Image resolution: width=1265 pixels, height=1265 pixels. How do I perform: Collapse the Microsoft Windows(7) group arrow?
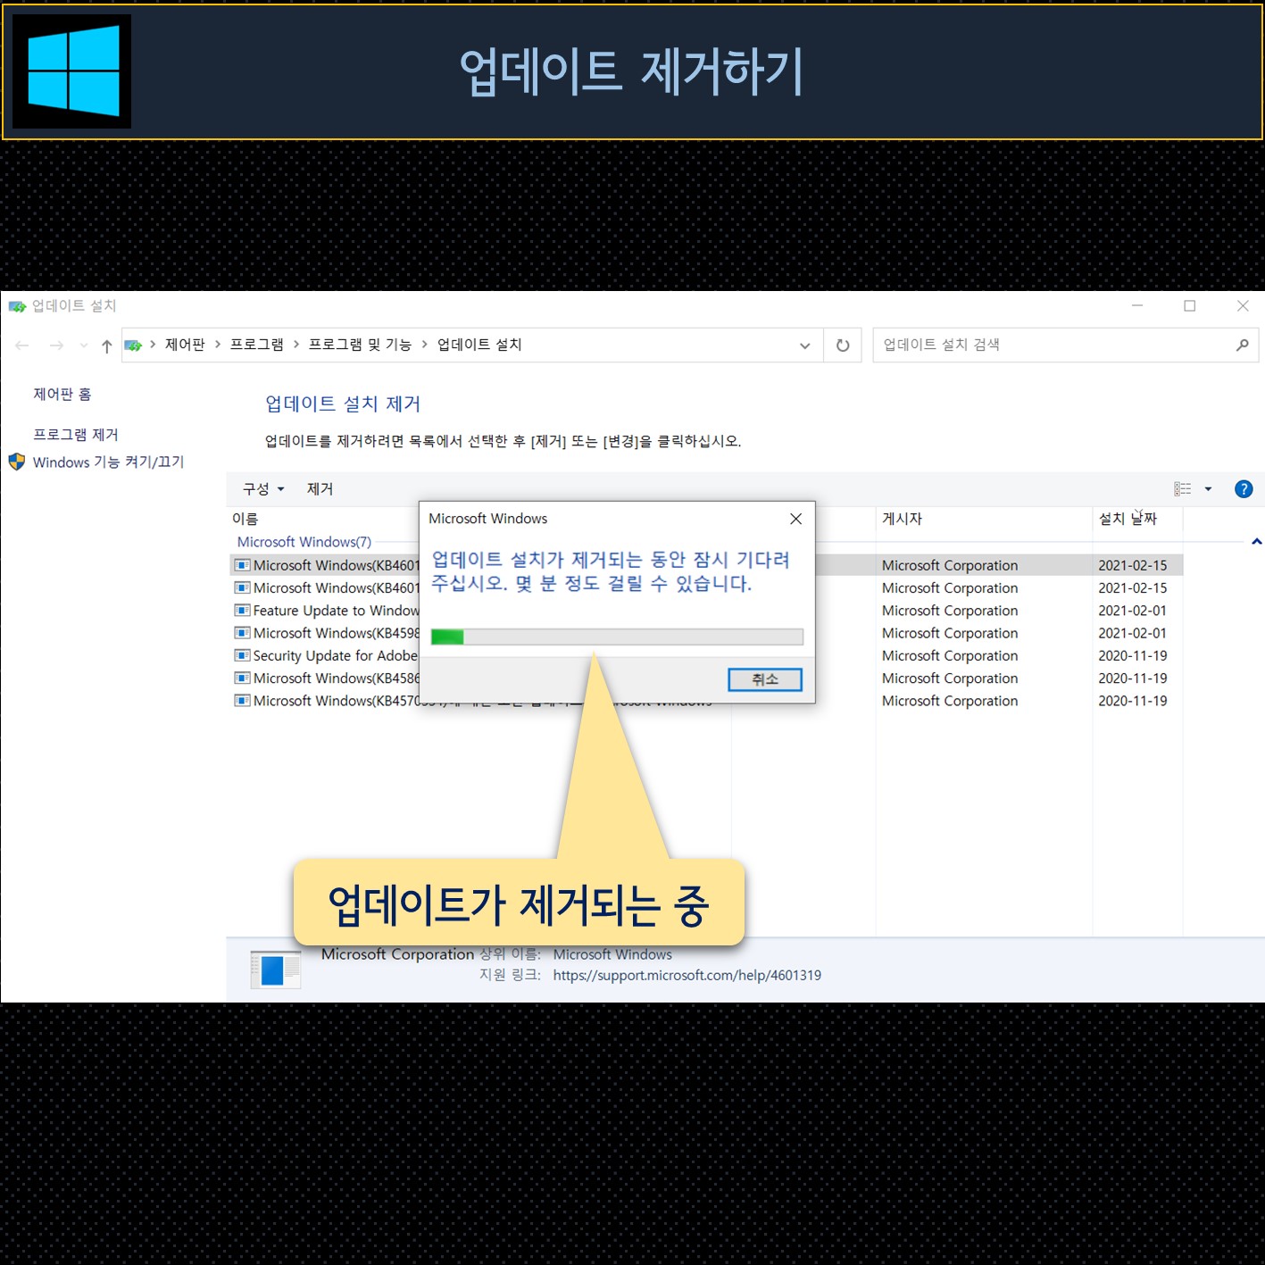pyautogui.click(x=1256, y=542)
